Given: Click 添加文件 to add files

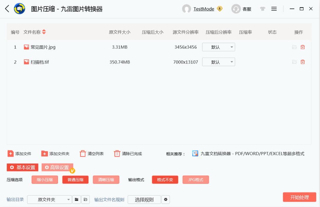Looking at the screenshot, I should [x=19, y=154].
